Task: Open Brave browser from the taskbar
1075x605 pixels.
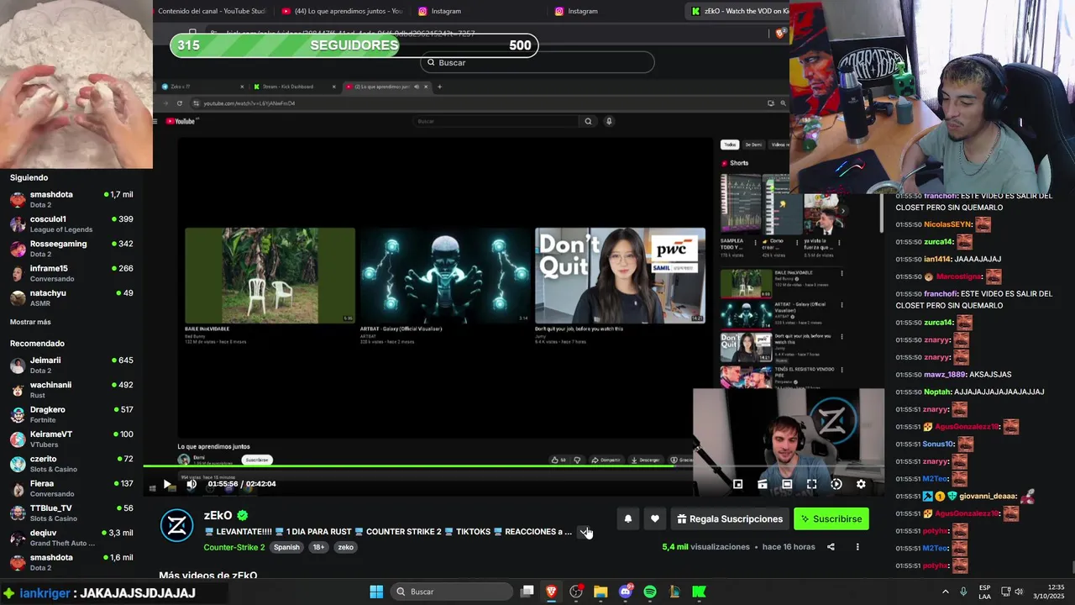Action: click(x=552, y=592)
